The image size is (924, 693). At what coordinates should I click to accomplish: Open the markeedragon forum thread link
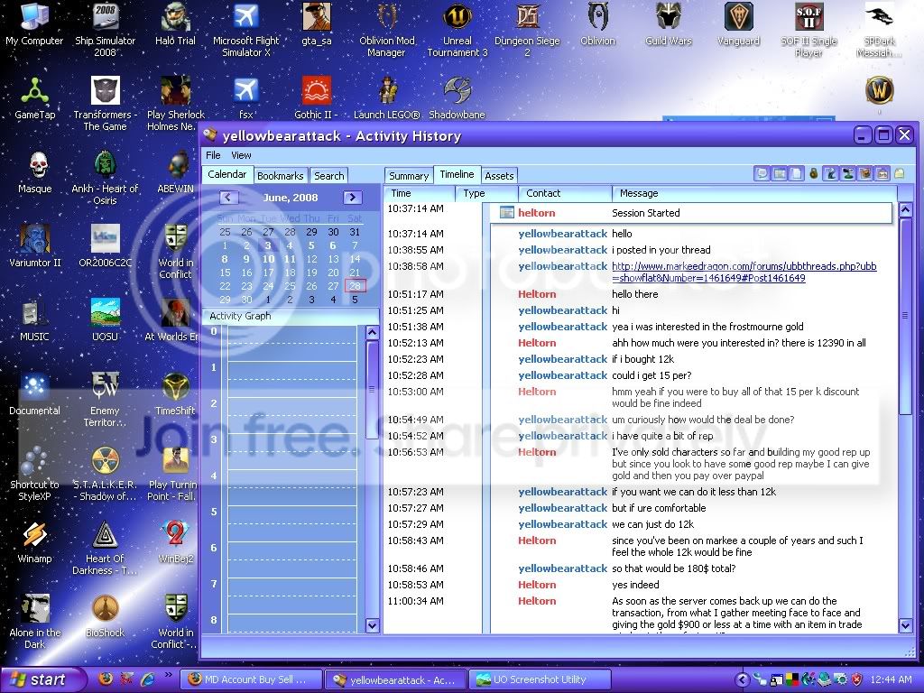(744, 272)
